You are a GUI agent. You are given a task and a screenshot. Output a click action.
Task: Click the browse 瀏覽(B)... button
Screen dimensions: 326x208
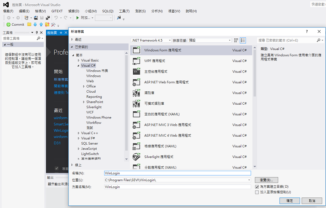pyautogui.click(x=267, y=180)
